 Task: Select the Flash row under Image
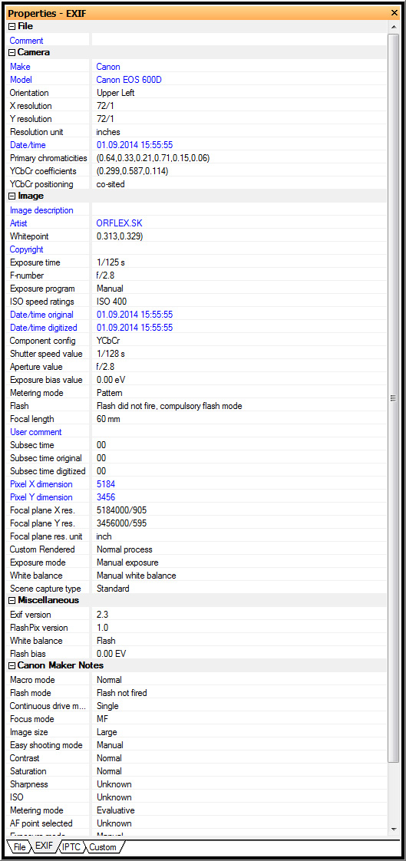click(x=196, y=406)
